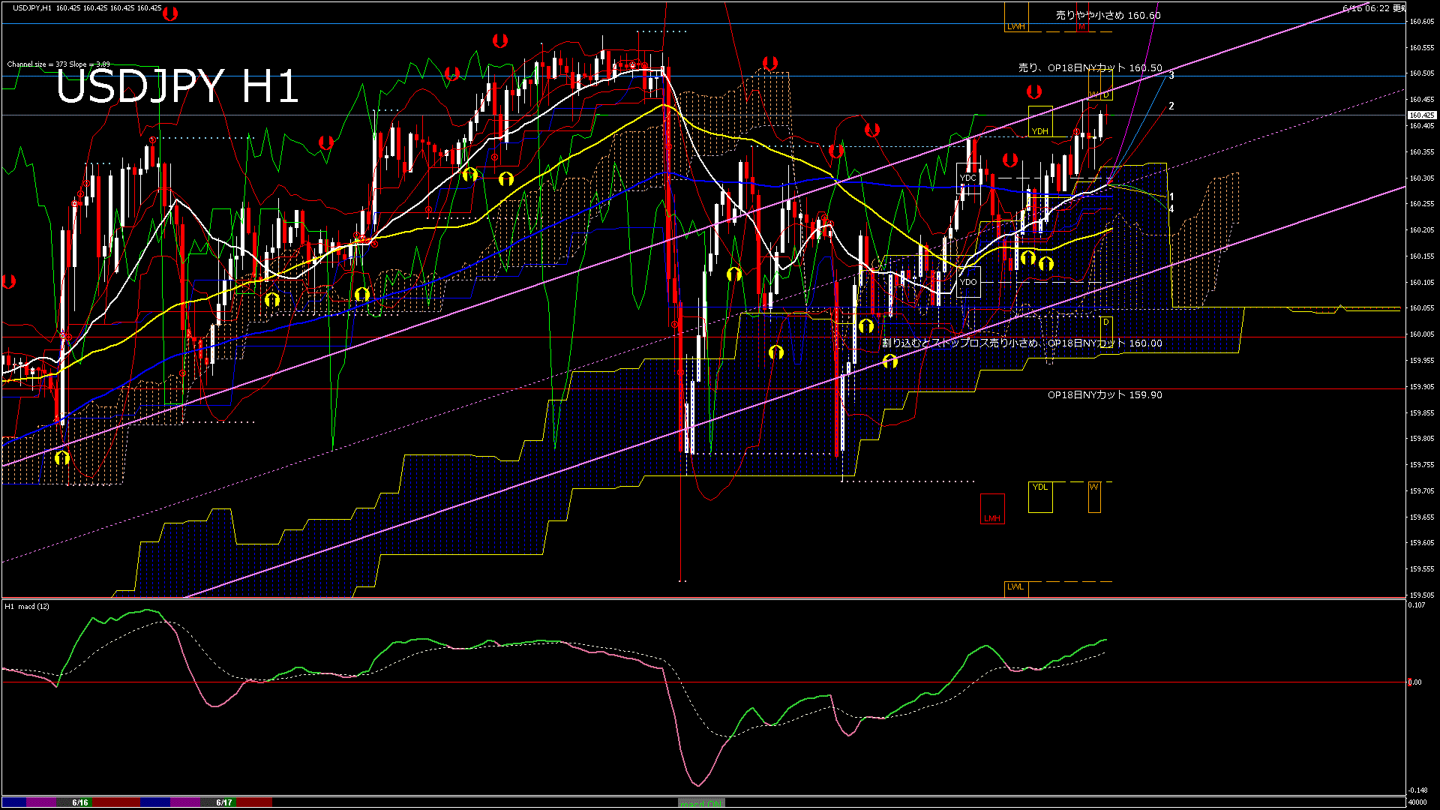Click the 160.605 price scale label
Viewport: 1440px width, 810px height.
[1422, 22]
